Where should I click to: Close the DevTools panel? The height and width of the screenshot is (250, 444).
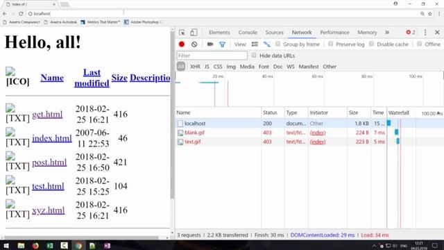437,33
